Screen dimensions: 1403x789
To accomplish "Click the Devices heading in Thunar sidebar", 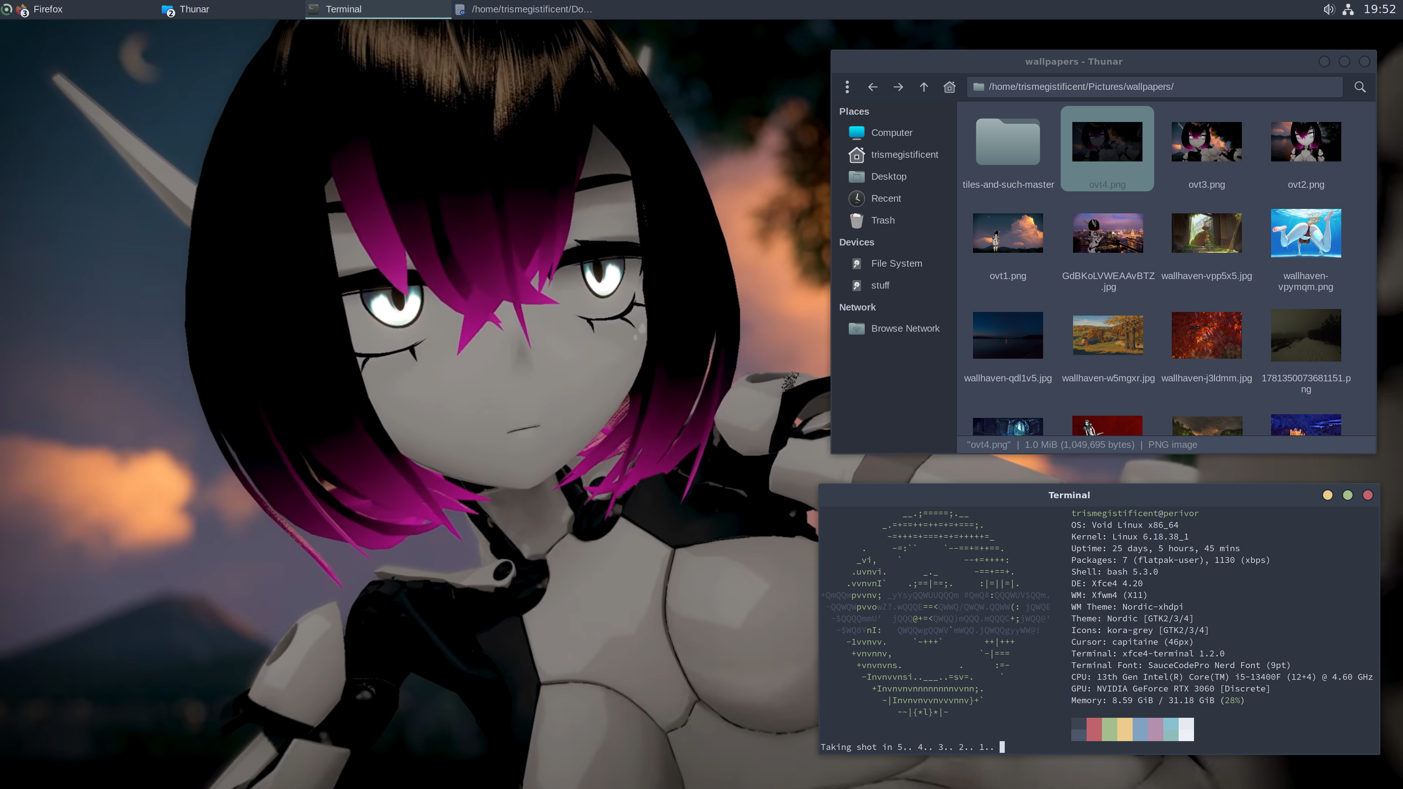I will [x=857, y=242].
